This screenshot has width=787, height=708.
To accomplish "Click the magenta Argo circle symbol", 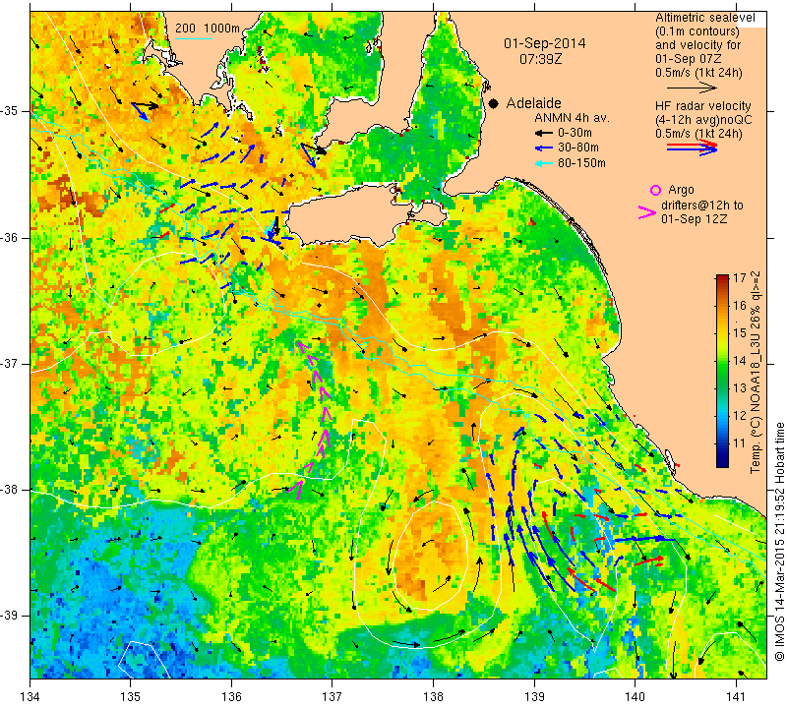I will pos(655,190).
